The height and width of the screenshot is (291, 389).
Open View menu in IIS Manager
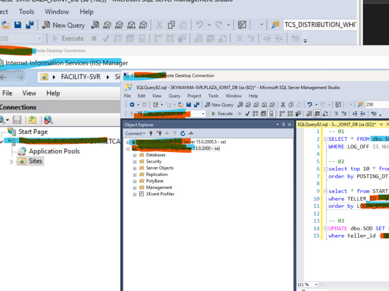coord(29,93)
